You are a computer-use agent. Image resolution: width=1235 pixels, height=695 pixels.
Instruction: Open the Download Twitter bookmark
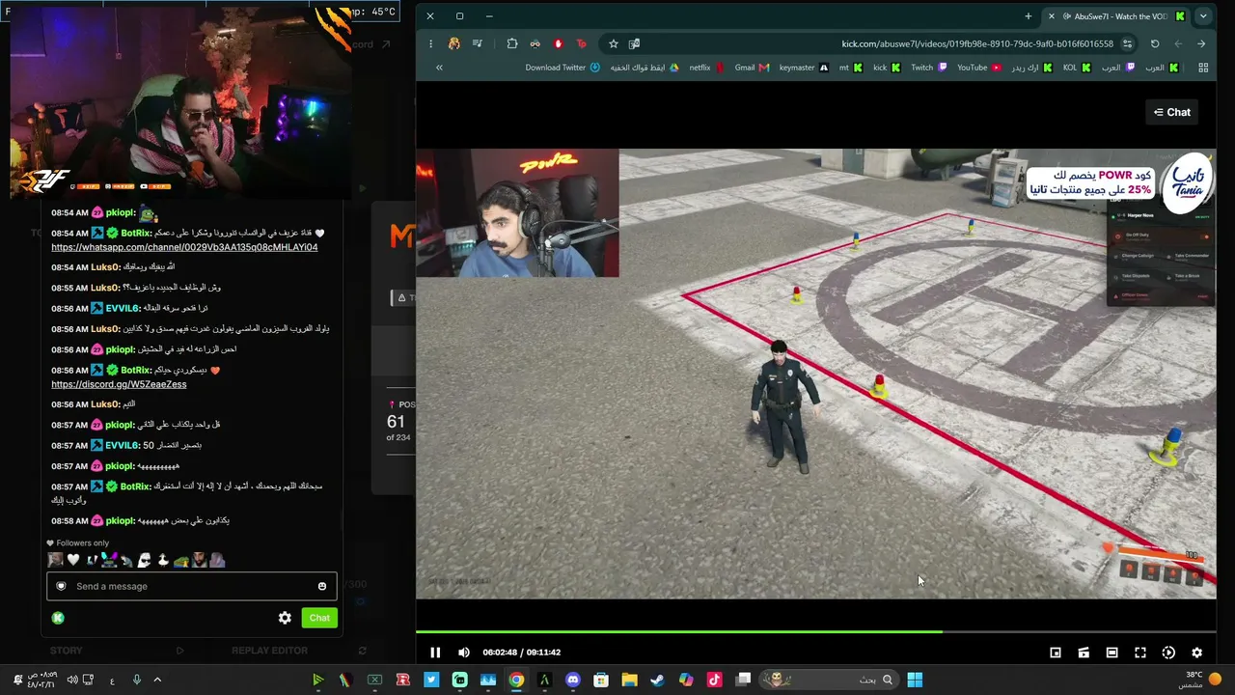coord(563,68)
